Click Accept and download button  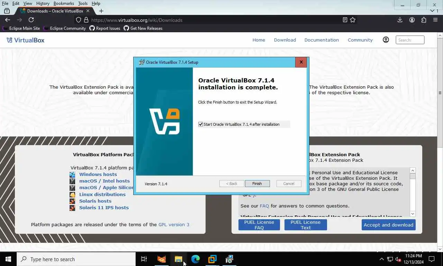coord(388,225)
